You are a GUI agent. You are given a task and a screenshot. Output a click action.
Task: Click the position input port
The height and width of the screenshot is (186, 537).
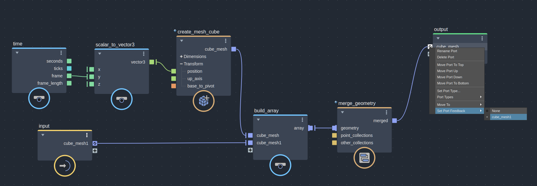click(173, 71)
